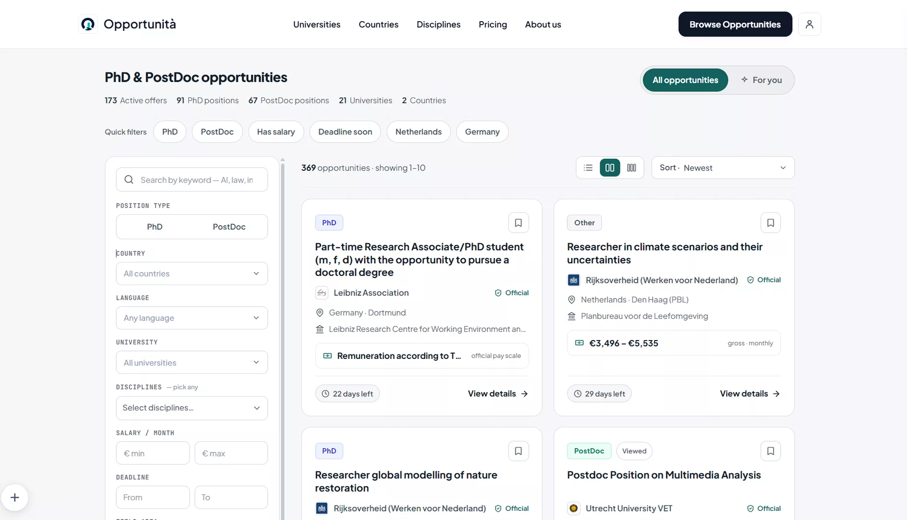The height and width of the screenshot is (520, 907).
Task: Click the € min salary field
Action: (152, 453)
